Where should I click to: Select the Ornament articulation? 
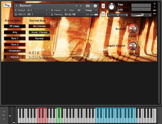point(15,51)
